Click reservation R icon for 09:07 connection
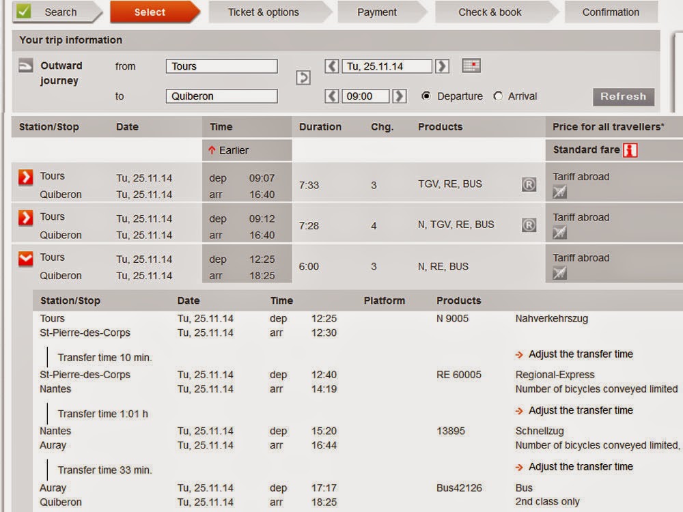Screen dimensions: 683x512 point(529,184)
